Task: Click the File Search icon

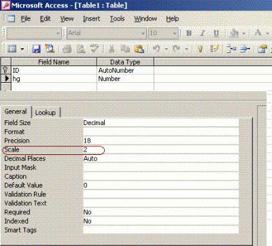Action: click(x=50, y=49)
